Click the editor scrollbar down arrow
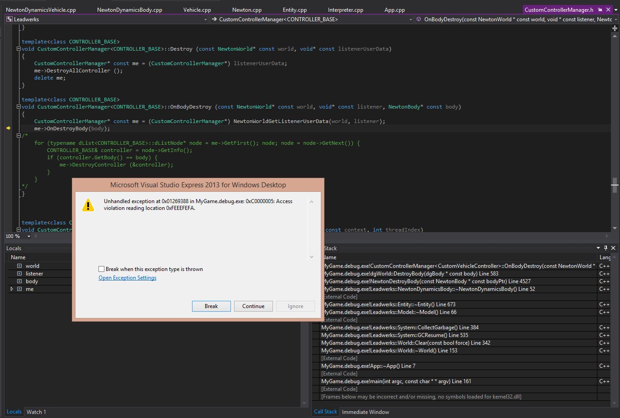The height and width of the screenshot is (418, 620). click(615, 229)
